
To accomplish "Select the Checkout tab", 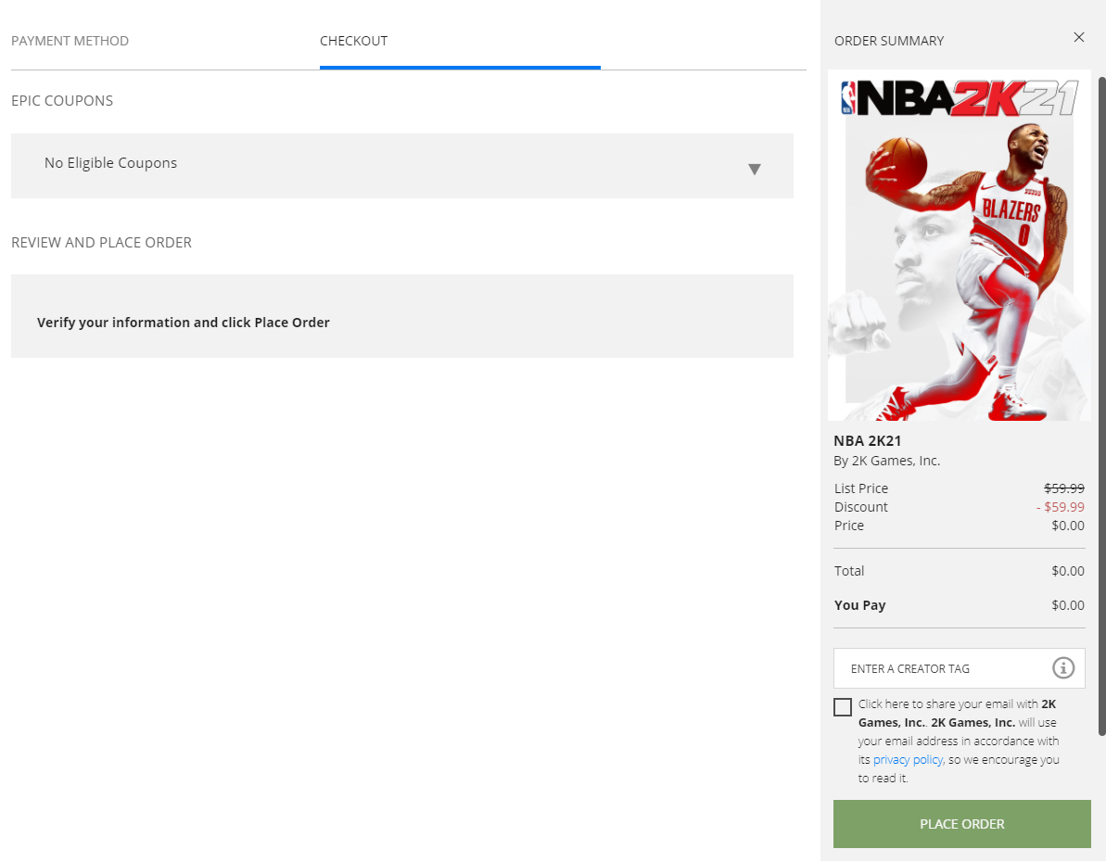I will tap(353, 41).
